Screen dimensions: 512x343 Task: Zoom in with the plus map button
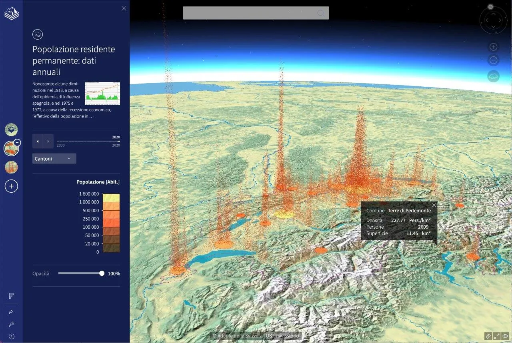tap(493, 47)
